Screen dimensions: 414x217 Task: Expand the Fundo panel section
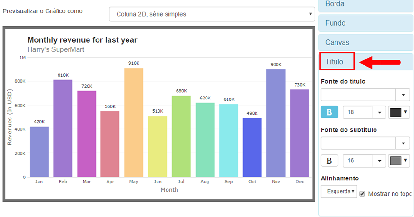[x=365, y=23]
